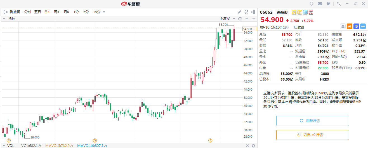Image resolution: width=368 pixels, height=148 pixels.
Task: Click the 振幅 6.81% value
Action: coord(288,46)
